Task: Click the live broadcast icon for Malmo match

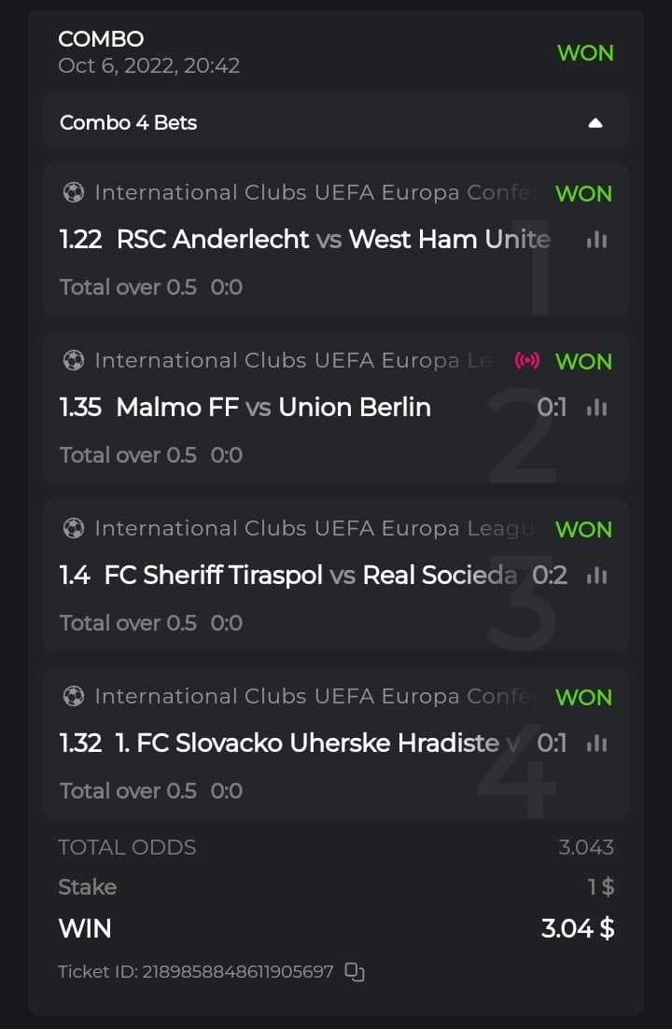Action: (527, 361)
